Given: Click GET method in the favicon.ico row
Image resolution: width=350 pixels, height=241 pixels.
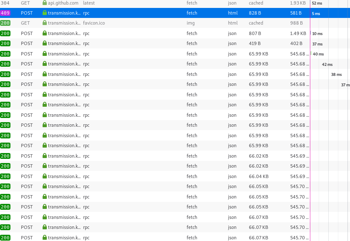Looking at the screenshot, I should click(25, 23).
